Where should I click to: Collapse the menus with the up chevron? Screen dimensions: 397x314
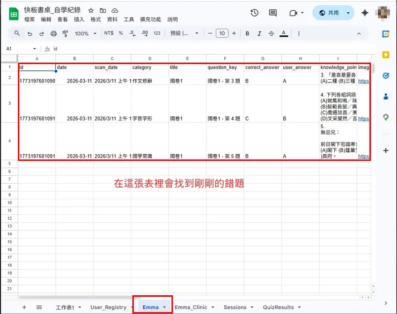point(359,34)
